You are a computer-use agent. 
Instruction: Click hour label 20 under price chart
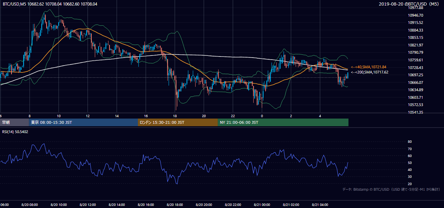click(204, 116)
